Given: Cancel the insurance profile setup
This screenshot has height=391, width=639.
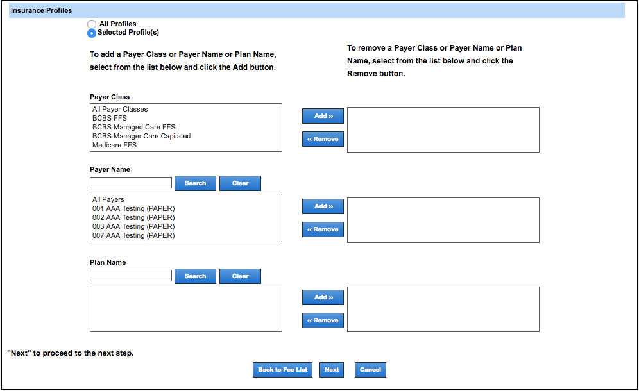Looking at the screenshot, I should (x=370, y=370).
